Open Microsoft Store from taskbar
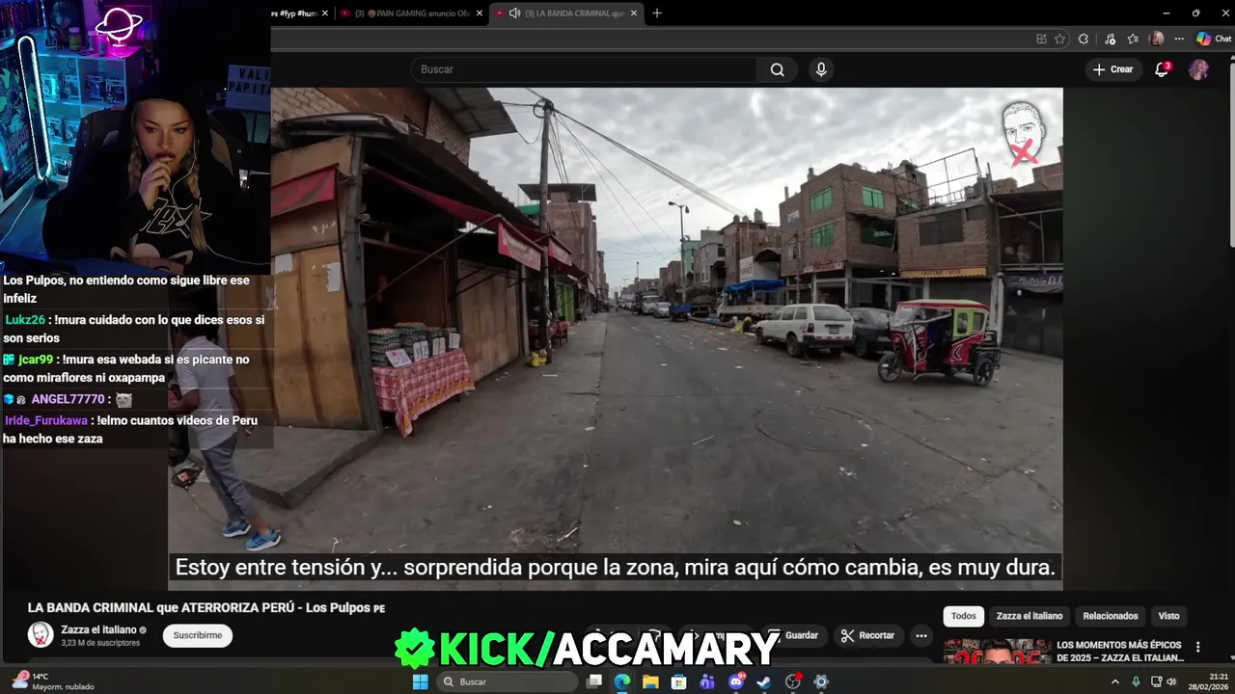1235x694 pixels. 679,681
